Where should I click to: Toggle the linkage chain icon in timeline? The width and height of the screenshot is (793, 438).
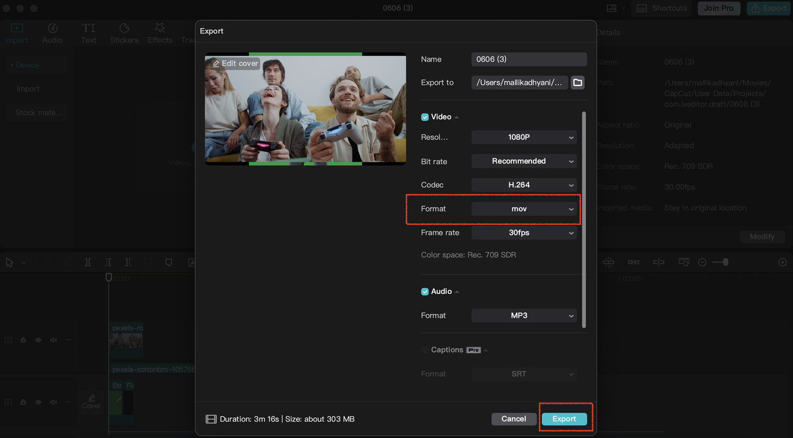[x=633, y=263]
